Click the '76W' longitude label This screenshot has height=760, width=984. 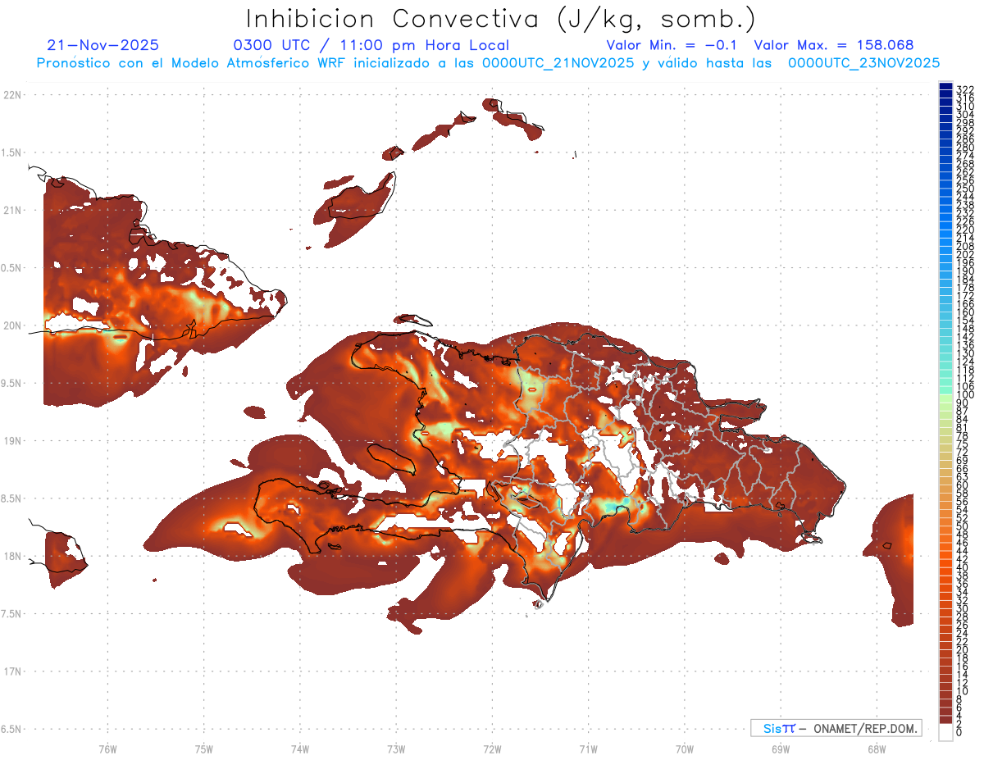(x=107, y=749)
